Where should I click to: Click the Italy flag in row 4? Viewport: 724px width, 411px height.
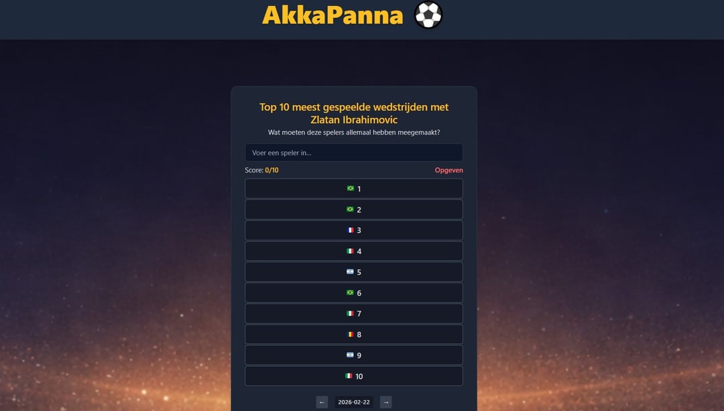350,251
